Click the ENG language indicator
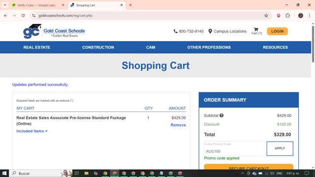 pyautogui.click(x=279, y=173)
